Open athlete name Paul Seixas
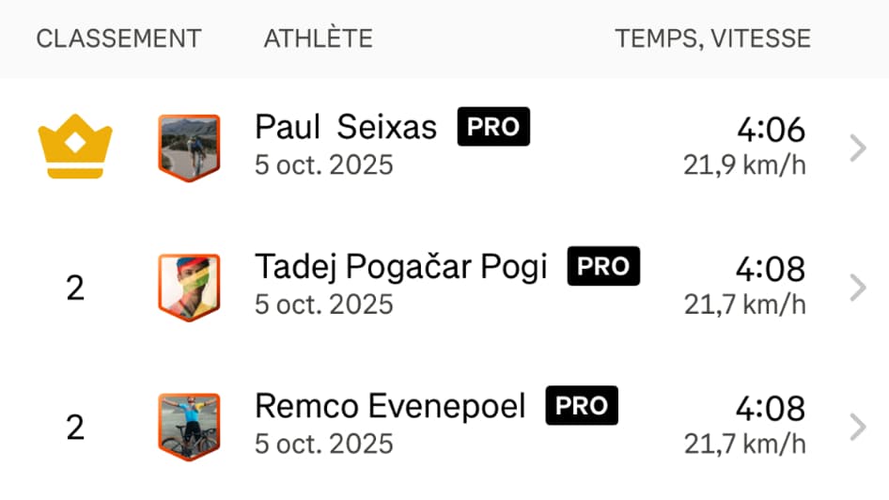Screen dimensions: 889x500 (346, 127)
